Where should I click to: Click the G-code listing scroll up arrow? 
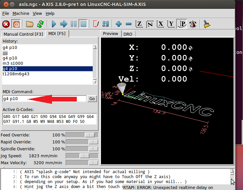232,171
